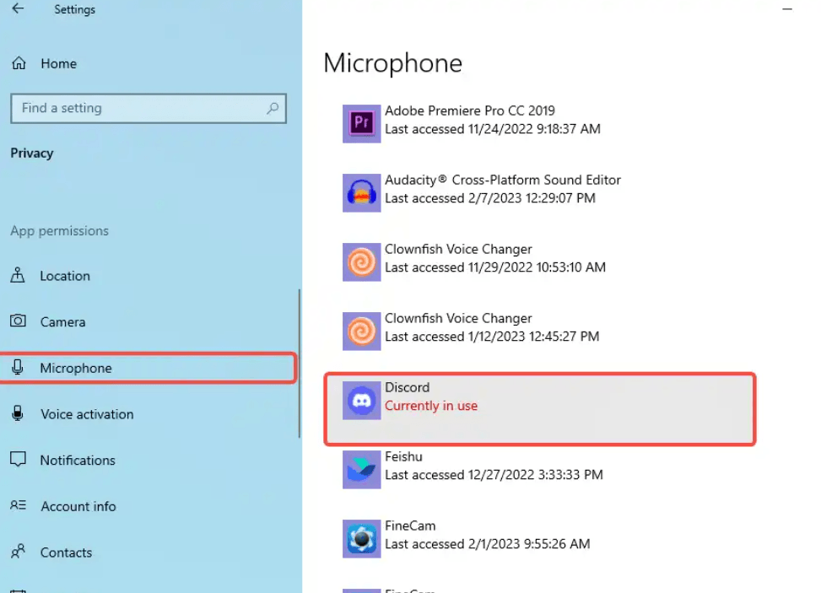821x593 pixels.
Task: Open Voice activation settings
Action: click(x=87, y=414)
